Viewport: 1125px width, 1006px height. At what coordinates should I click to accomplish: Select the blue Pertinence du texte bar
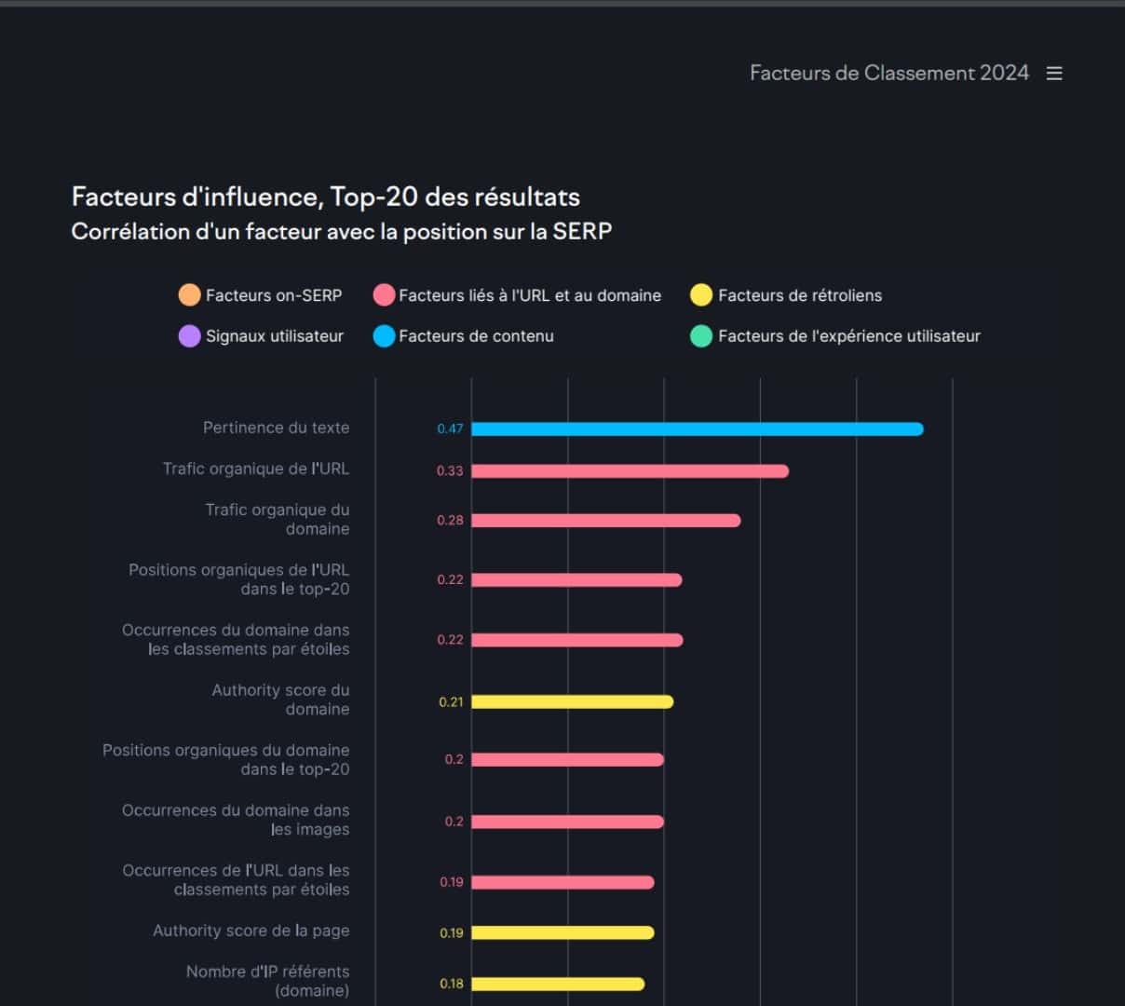697,429
